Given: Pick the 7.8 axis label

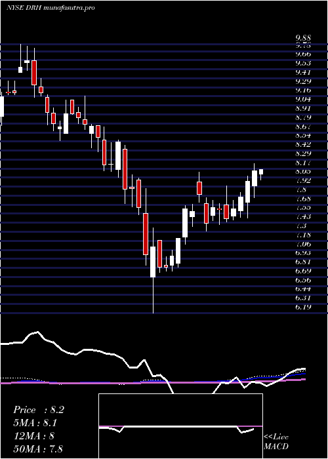Looking at the screenshot, I should click(301, 190).
